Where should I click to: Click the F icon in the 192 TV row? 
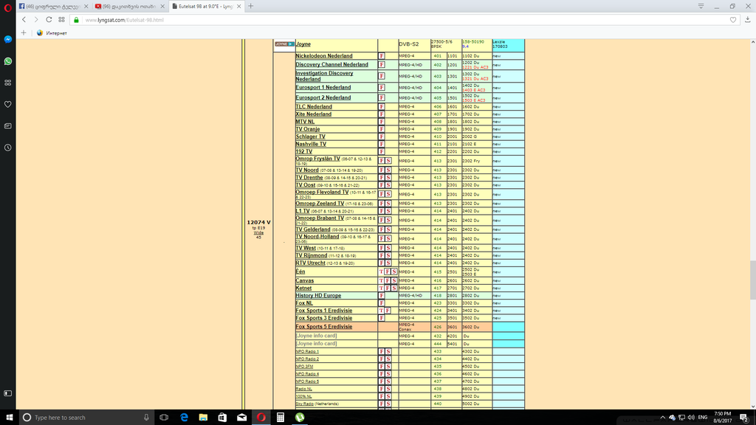[x=382, y=151]
